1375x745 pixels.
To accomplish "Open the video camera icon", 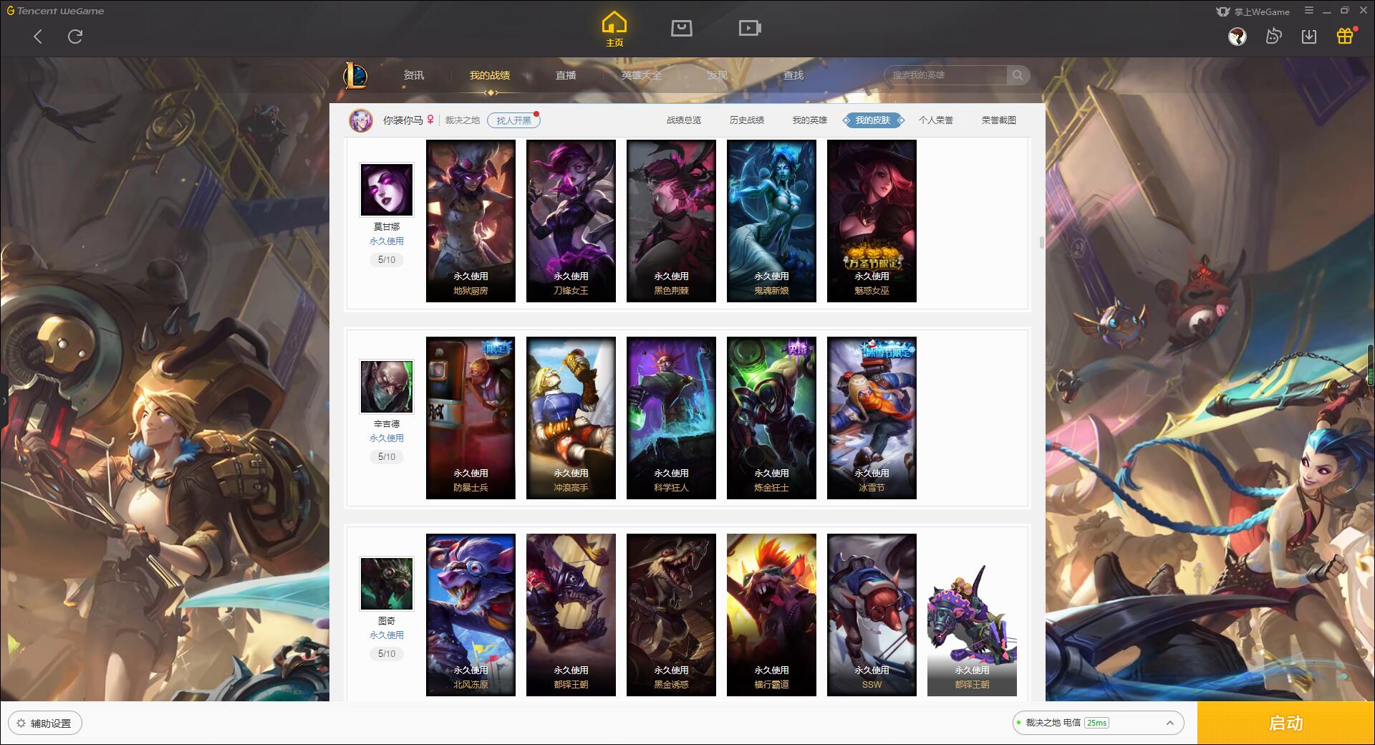I will (x=750, y=28).
